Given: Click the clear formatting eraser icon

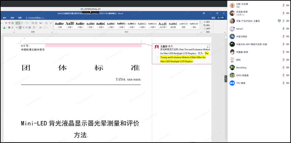Looking at the screenshot, I should click(6, 23).
